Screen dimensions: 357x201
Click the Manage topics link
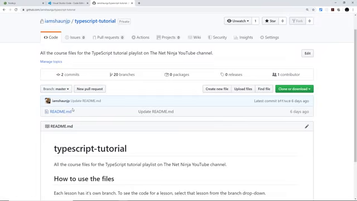pos(51,61)
